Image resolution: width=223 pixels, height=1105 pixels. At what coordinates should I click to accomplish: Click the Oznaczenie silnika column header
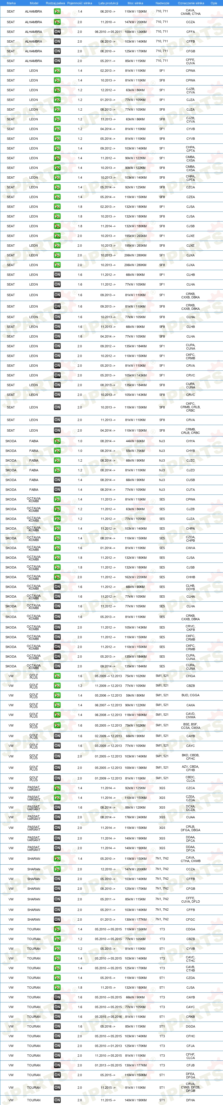pyautogui.click(x=190, y=3)
